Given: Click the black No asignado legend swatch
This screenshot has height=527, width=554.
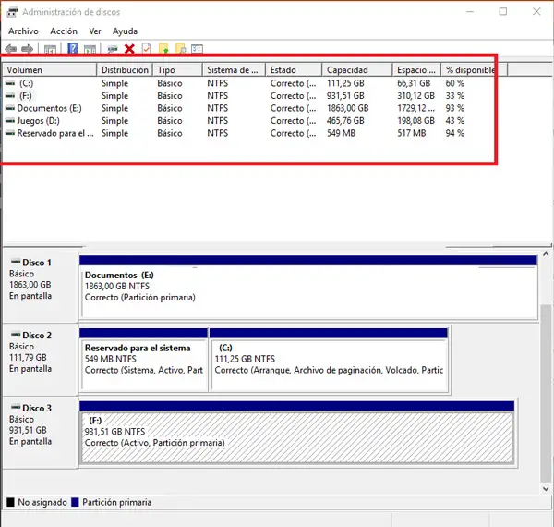Looking at the screenshot, I should tap(10, 502).
